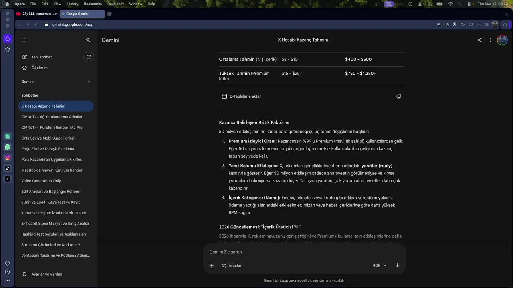Bookmark page with address bar heart icon
The width and height of the screenshot is (513, 288).
(x=471, y=24)
